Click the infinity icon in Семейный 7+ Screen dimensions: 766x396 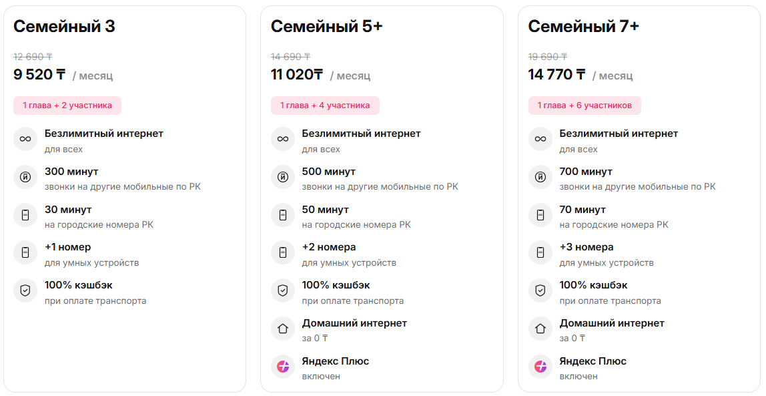tap(540, 139)
